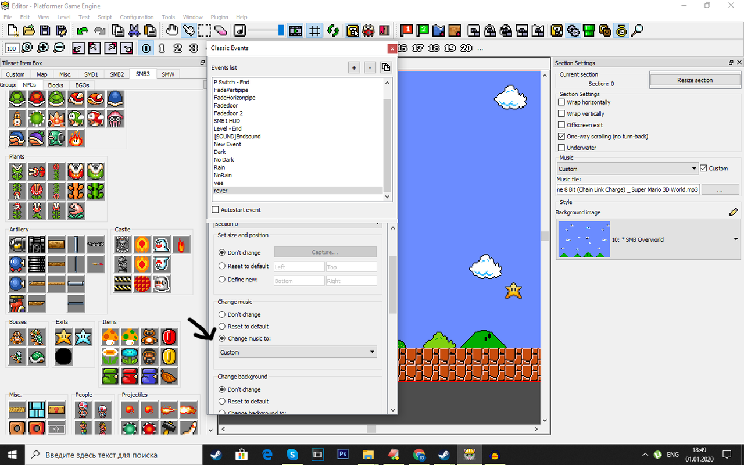This screenshot has height=465, width=744.
Task: Uncheck the Custom music checkbox
Action: 704,169
